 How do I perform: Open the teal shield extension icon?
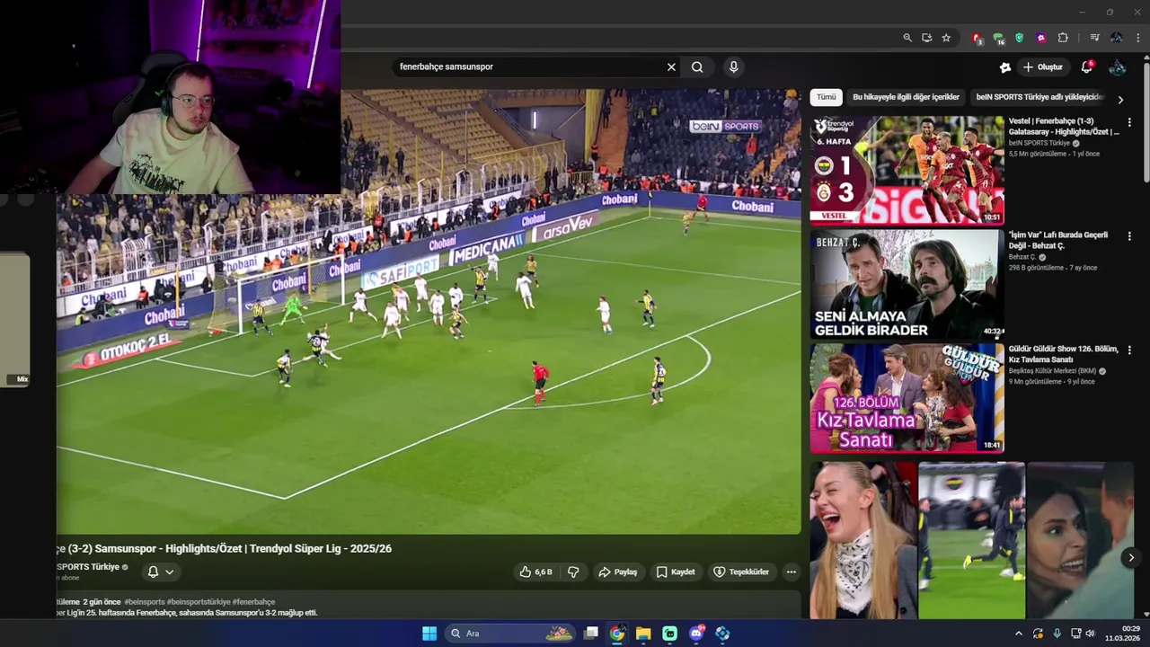point(1019,38)
